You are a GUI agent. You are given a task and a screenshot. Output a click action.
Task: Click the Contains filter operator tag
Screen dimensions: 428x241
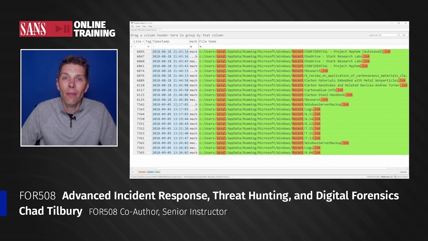(150, 172)
